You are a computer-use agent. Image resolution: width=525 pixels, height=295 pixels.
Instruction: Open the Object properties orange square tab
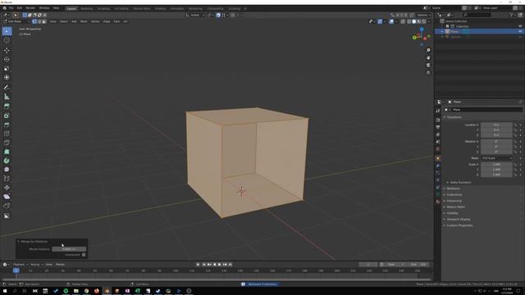[438, 158]
